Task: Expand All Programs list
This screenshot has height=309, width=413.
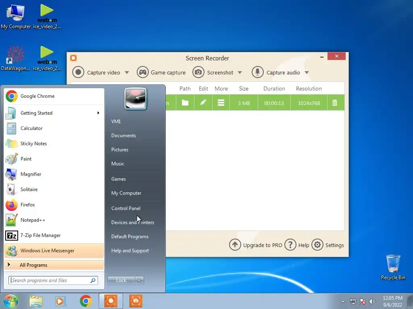Action: (54, 265)
